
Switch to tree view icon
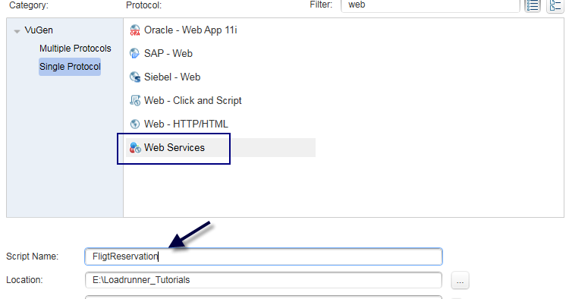(555, 5)
